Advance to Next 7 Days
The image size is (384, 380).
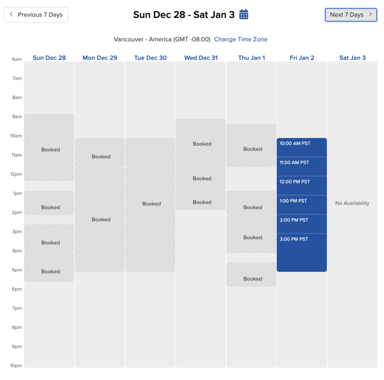tap(351, 15)
